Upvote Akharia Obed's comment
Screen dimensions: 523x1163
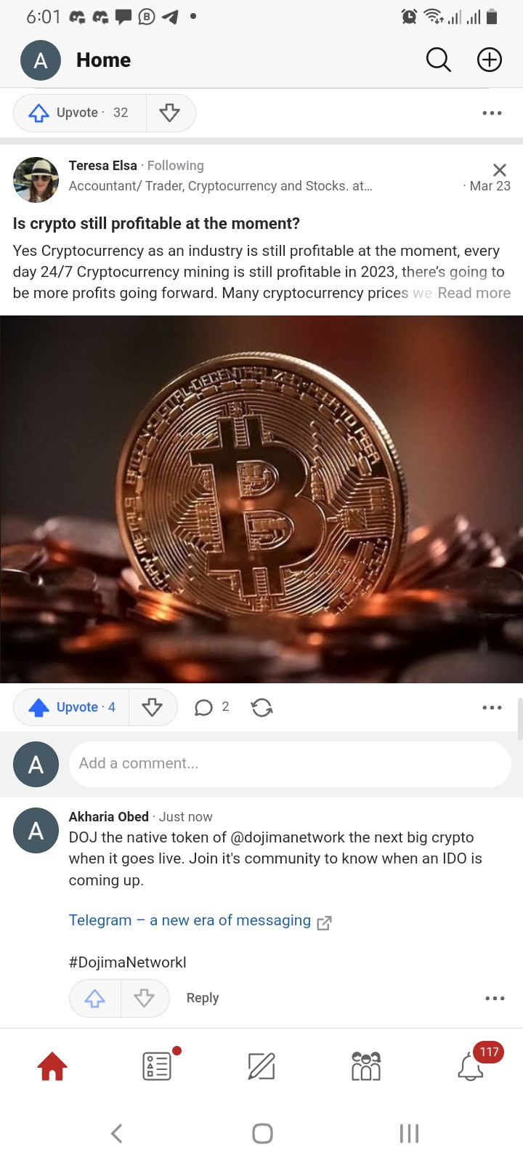click(x=94, y=998)
